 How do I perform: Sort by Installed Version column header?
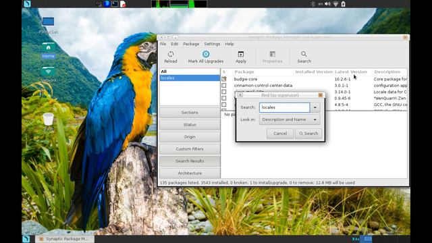point(314,72)
